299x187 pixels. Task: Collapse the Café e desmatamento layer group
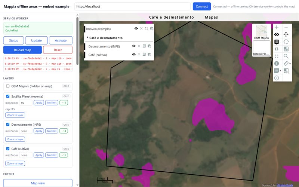[x=87, y=38]
